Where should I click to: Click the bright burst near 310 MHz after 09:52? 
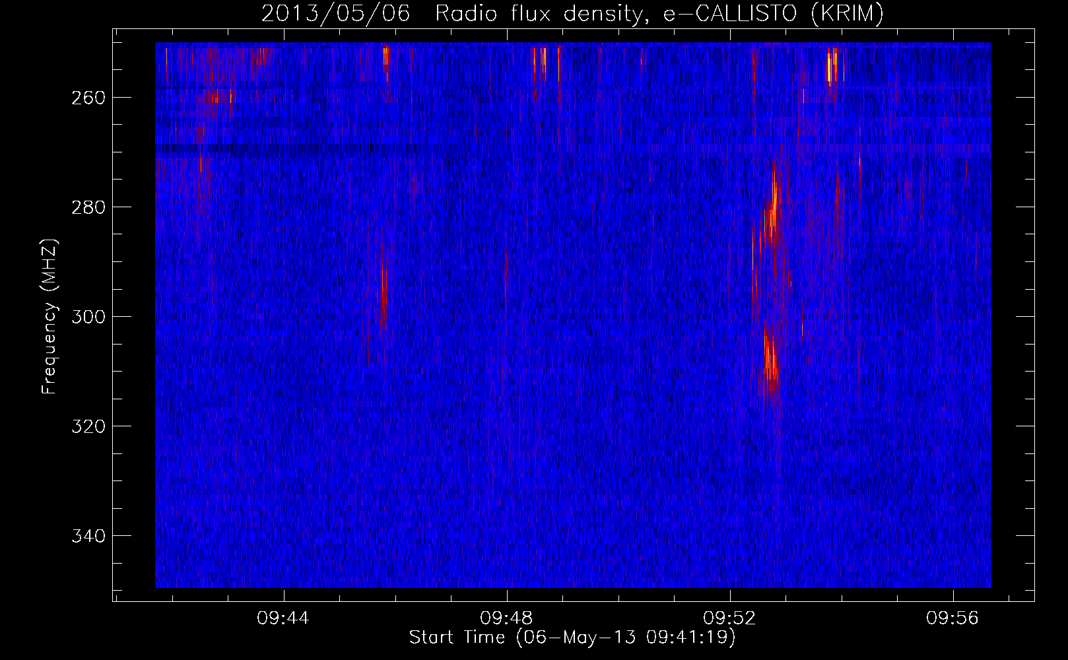coord(771,360)
